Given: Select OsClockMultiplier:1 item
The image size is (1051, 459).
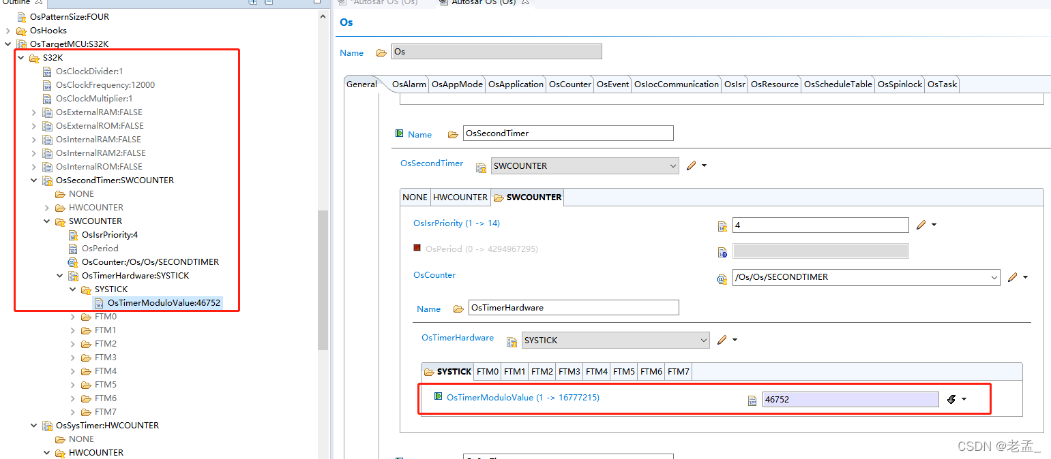Looking at the screenshot, I should tap(94, 99).
